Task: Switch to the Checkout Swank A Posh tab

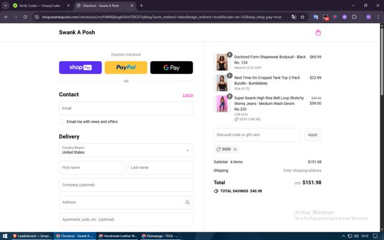Action: [105, 5]
